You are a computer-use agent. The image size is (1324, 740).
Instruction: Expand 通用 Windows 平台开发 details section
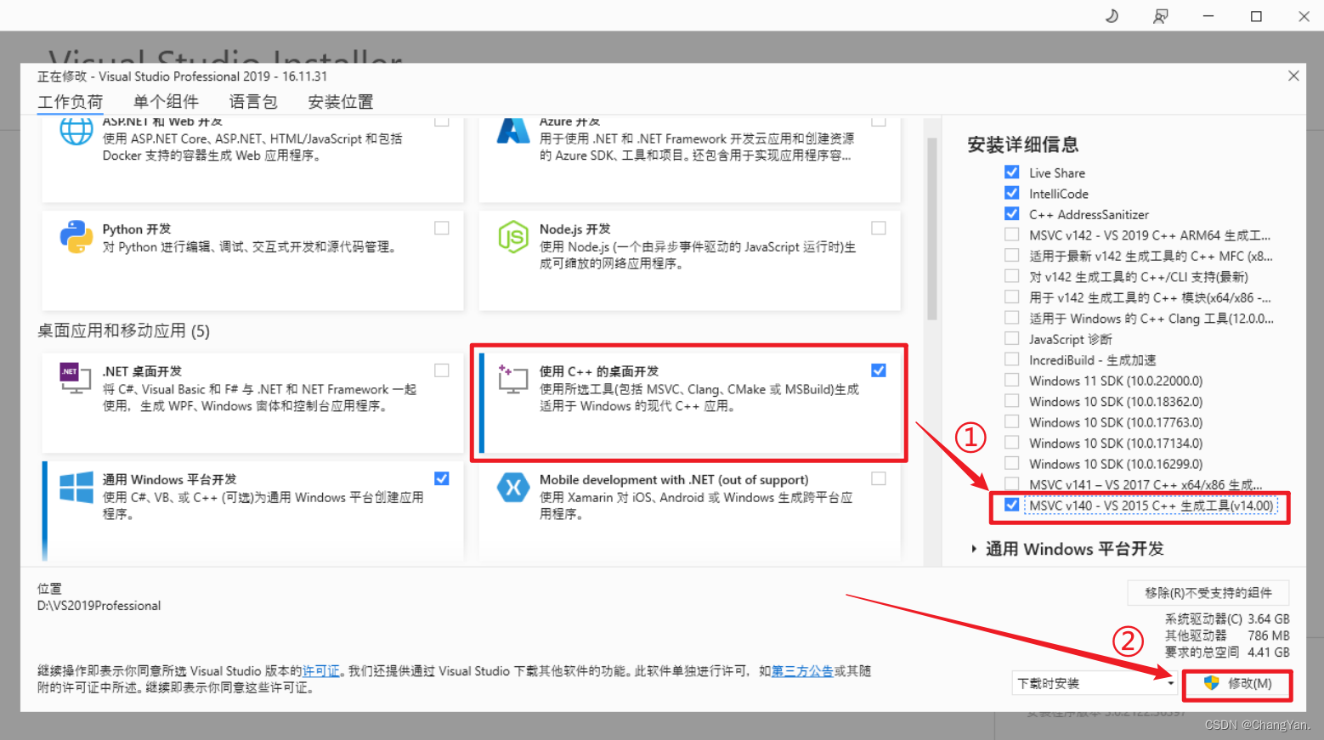point(974,550)
